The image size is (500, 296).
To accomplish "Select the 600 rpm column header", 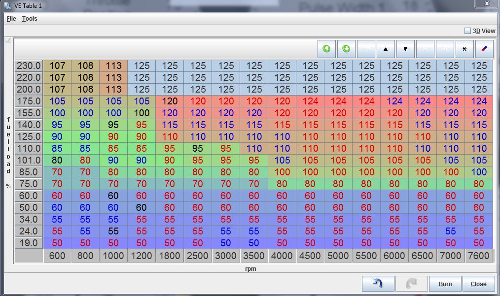I will tap(57, 256).
